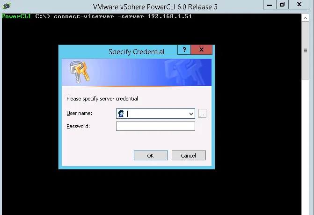Image resolution: width=314 pixels, height=215 pixels.
Task: Close the VMware vSphere PowerCLI window
Action: coord(299,5)
